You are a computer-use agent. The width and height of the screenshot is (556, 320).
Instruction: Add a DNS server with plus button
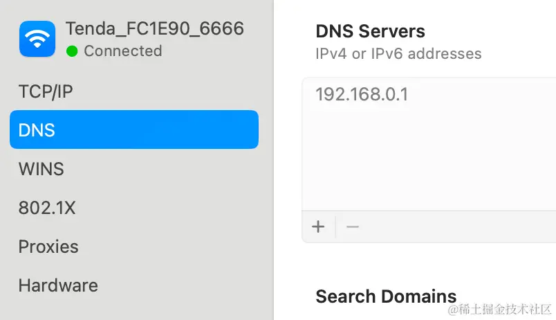point(318,226)
